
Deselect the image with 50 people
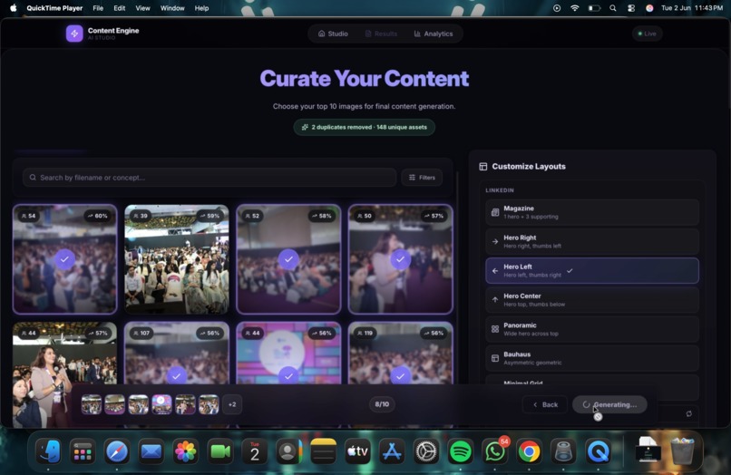[x=401, y=259]
